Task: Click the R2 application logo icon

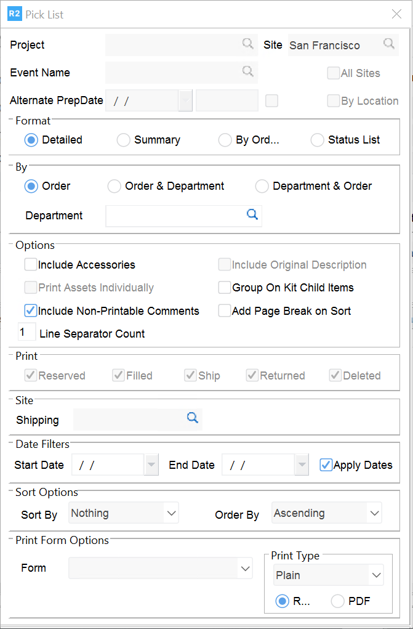Action: pos(14,14)
